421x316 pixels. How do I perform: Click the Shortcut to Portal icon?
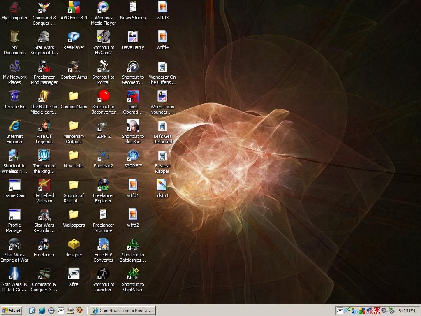pyautogui.click(x=103, y=66)
